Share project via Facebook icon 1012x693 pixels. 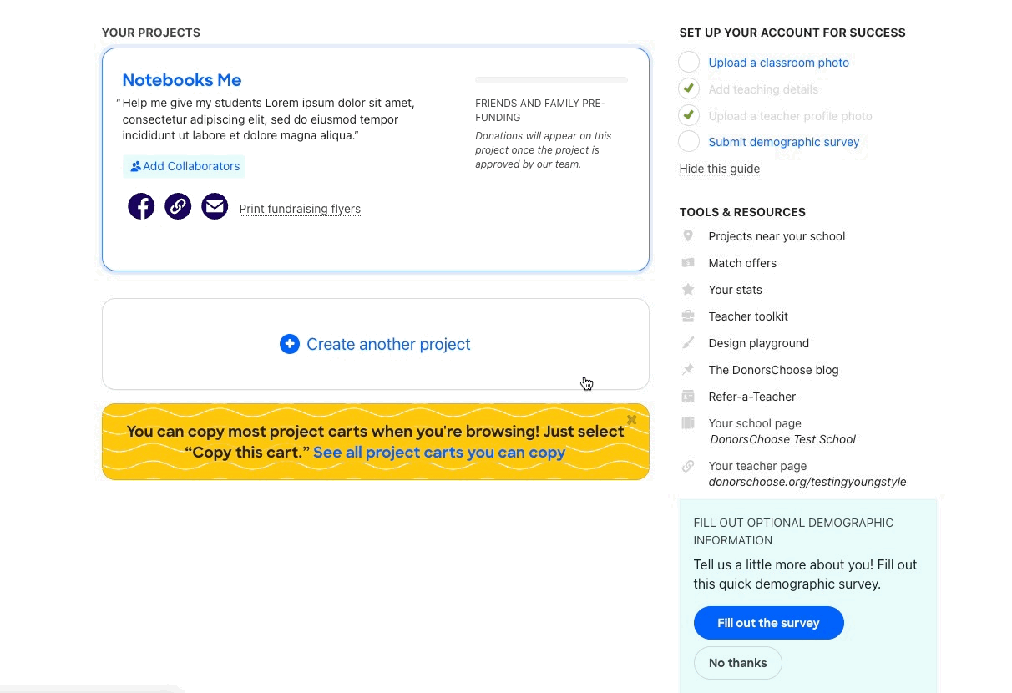click(141, 206)
